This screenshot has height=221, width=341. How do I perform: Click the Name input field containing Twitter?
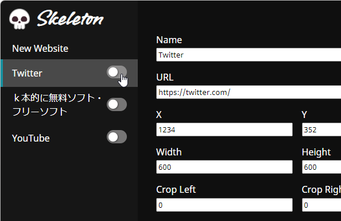coord(249,55)
